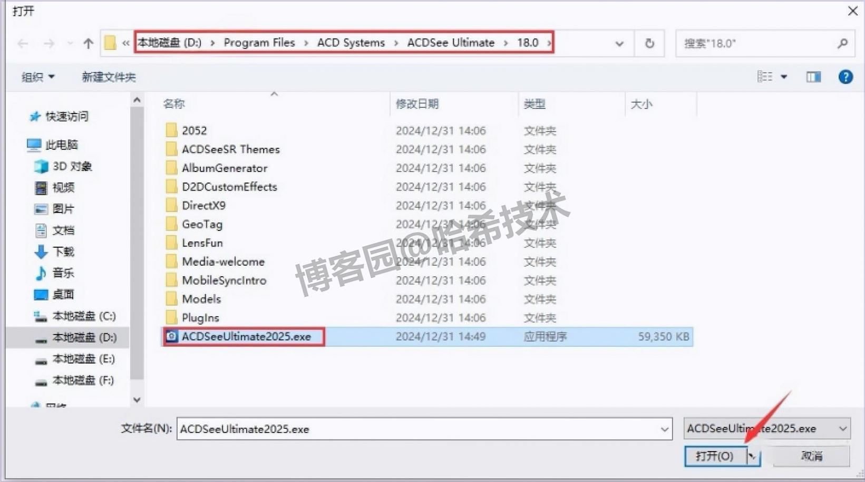The width and height of the screenshot is (865, 482).
Task: Go up one folder level with the up arrow
Action: (x=88, y=43)
